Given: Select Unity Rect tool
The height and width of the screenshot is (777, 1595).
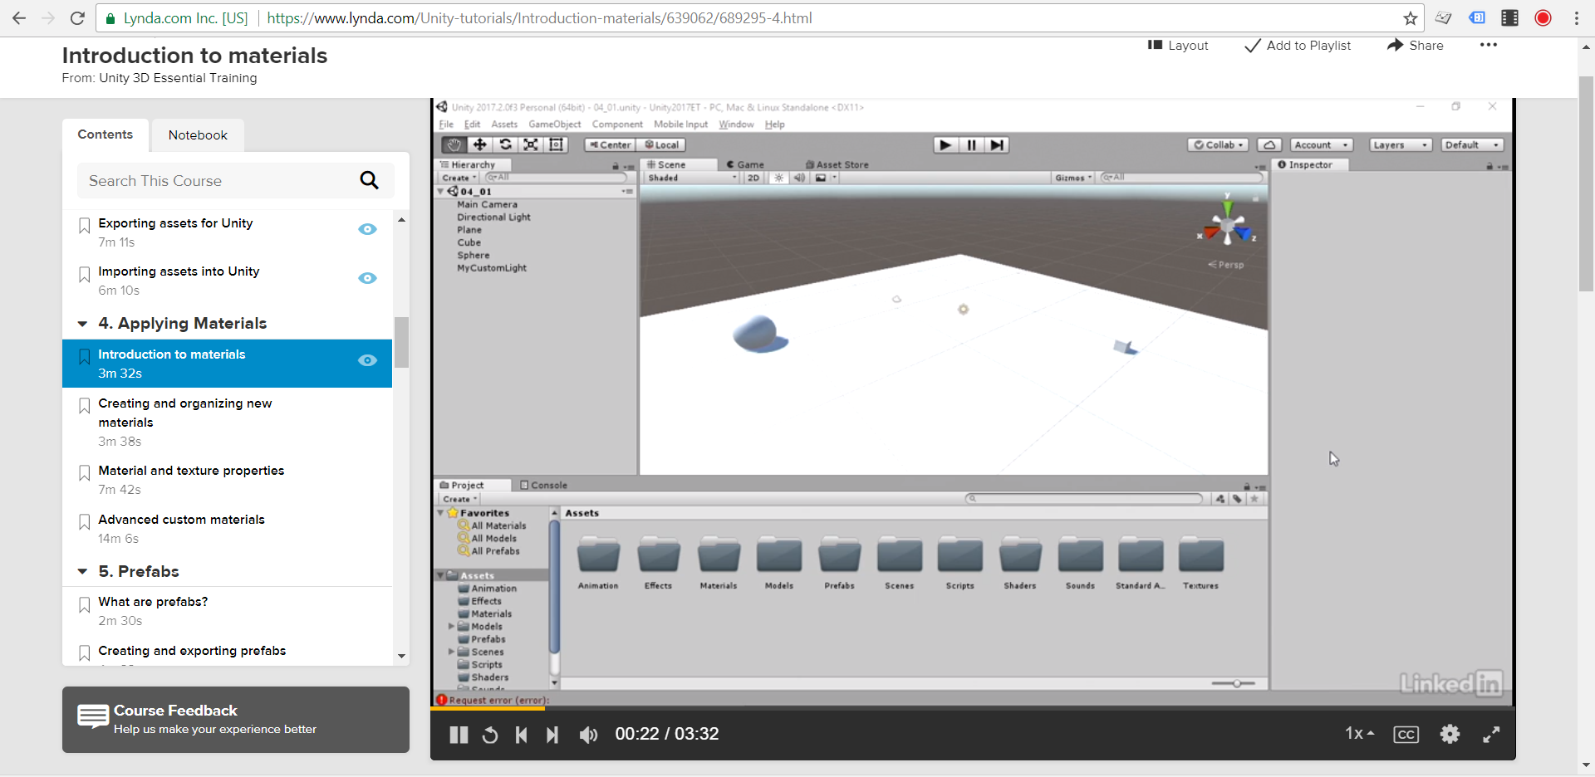Looking at the screenshot, I should pyautogui.click(x=557, y=144).
